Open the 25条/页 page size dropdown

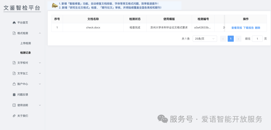click(x=205, y=39)
